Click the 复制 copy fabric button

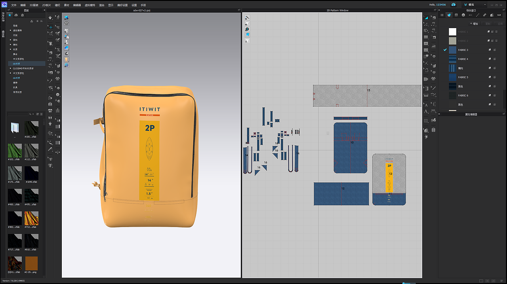488,24
